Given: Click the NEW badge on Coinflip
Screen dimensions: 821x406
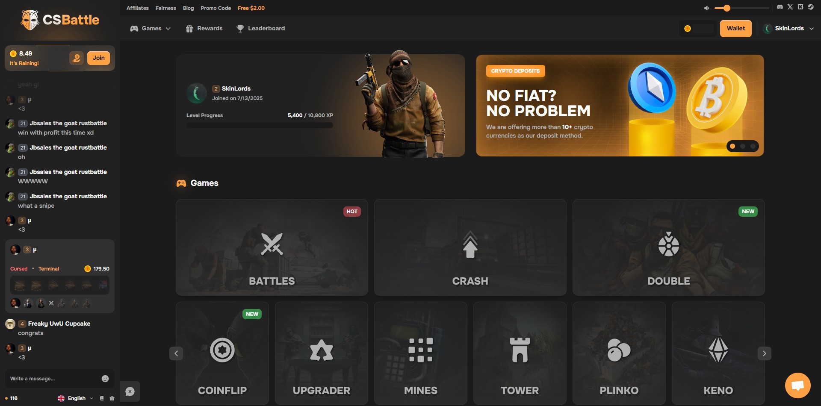Looking at the screenshot, I should [x=252, y=314].
